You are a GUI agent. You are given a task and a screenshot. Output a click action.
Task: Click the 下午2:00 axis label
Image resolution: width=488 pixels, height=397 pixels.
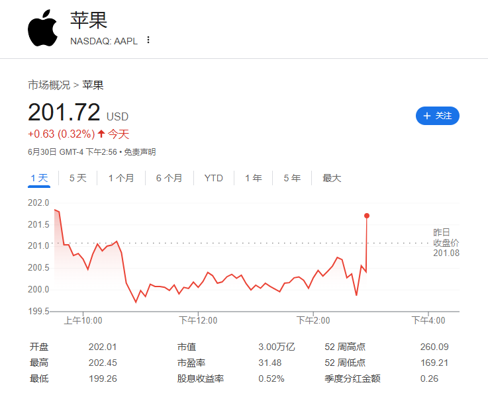click(x=313, y=320)
